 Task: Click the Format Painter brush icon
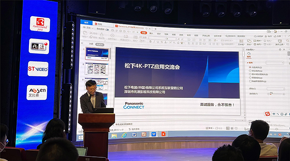pos(101,34)
